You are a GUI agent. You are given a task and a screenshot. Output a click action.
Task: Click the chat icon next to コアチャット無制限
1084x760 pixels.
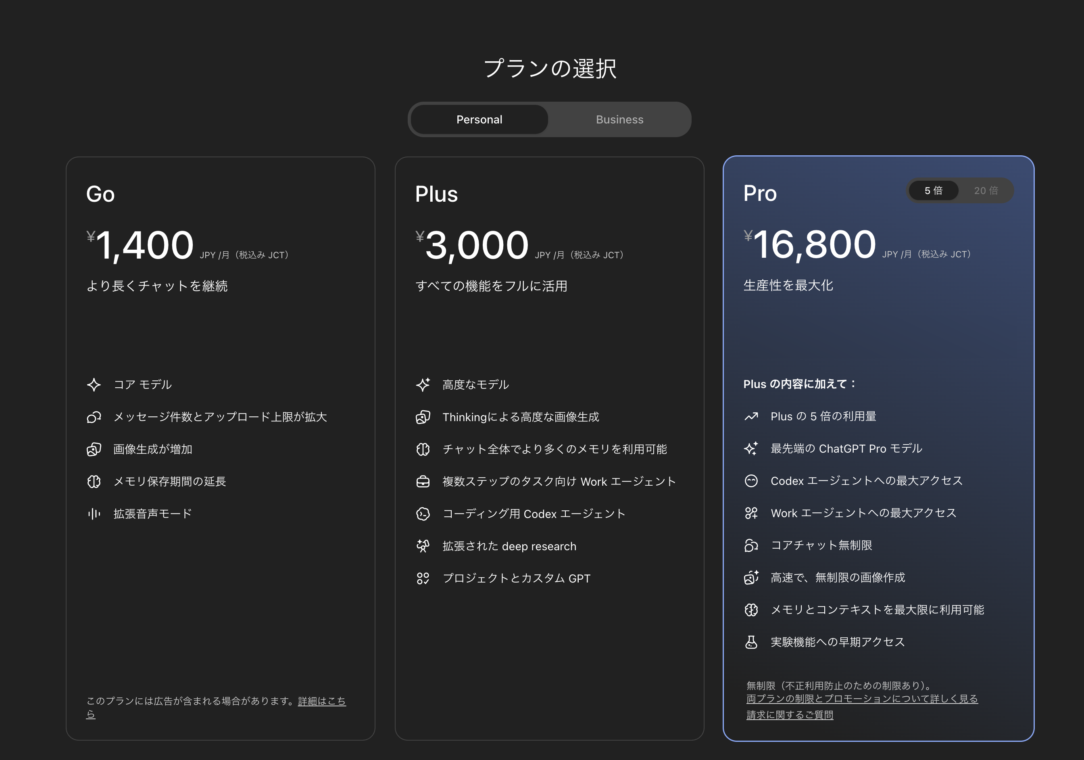tap(751, 545)
